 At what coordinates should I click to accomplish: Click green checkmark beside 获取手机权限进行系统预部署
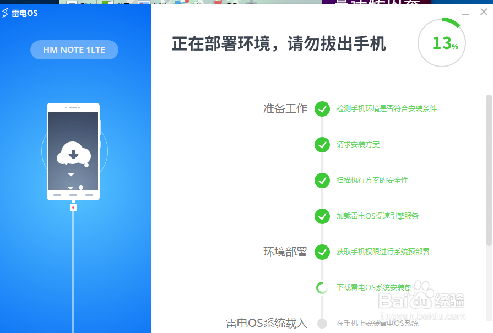(322, 252)
